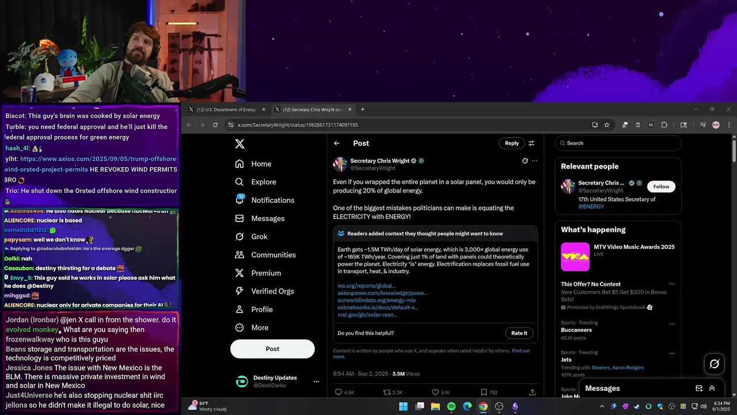Open Chrome three-dot menu

coord(729,124)
